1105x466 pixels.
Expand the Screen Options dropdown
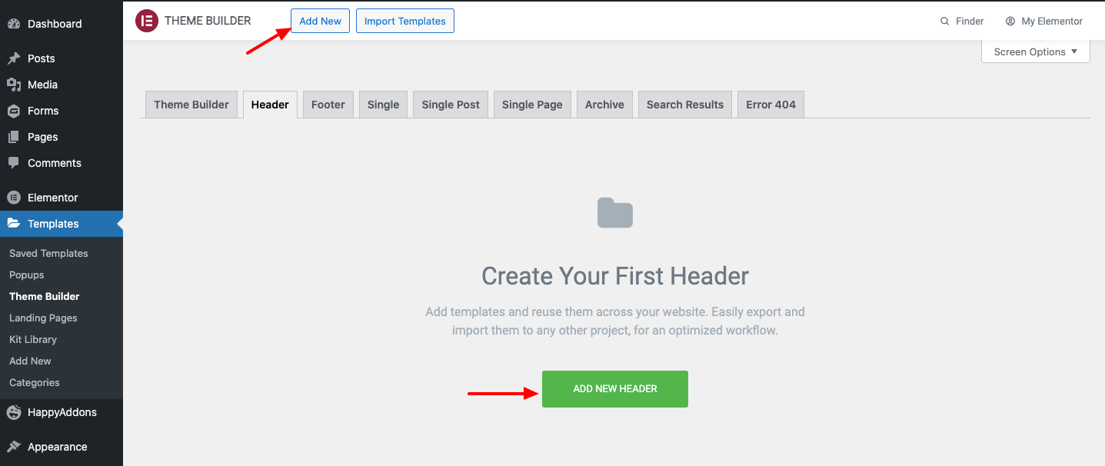[1036, 52]
